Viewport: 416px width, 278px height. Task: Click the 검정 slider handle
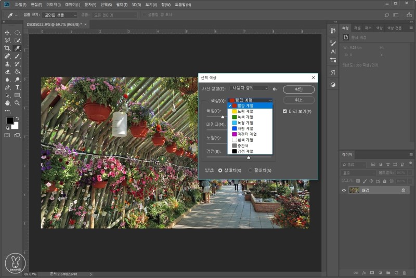click(249, 156)
